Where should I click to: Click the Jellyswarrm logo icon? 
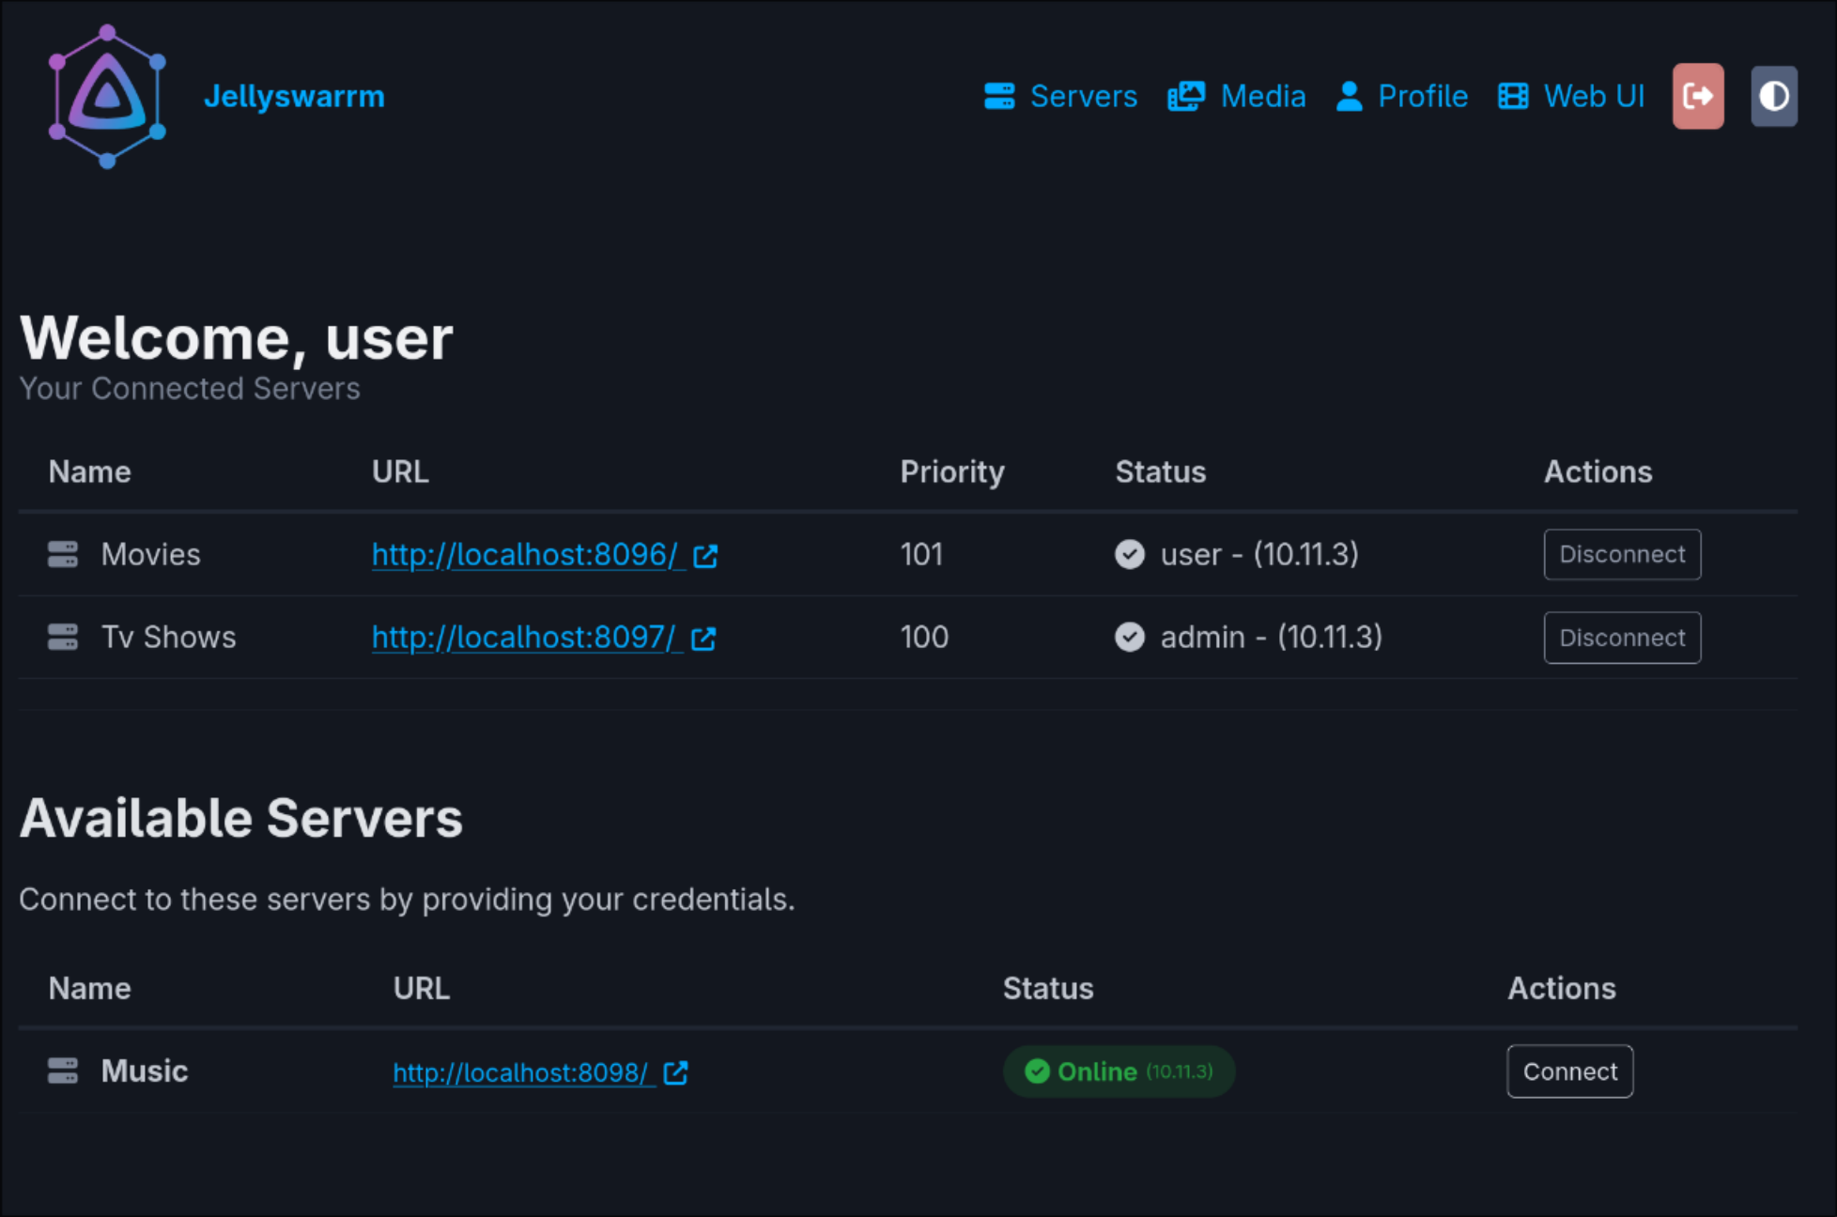[107, 97]
